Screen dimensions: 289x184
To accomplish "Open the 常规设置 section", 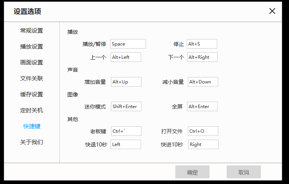I will [32, 31].
